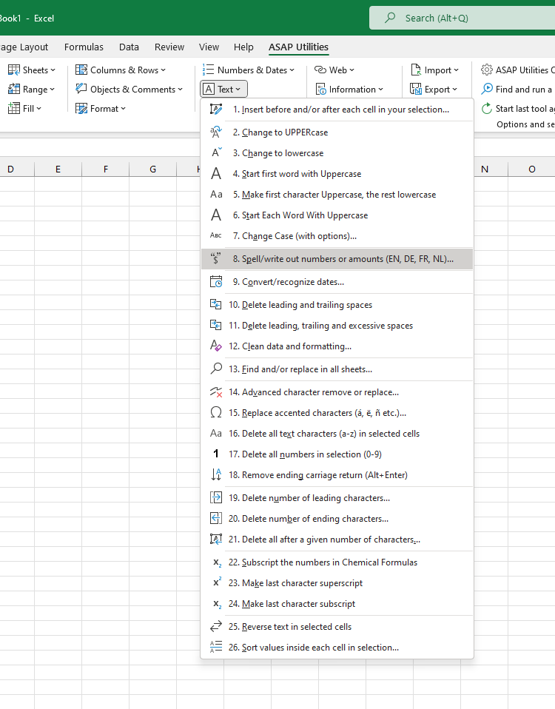
Task: Choose Start Each Word With Uppercase
Action: [x=337, y=215]
